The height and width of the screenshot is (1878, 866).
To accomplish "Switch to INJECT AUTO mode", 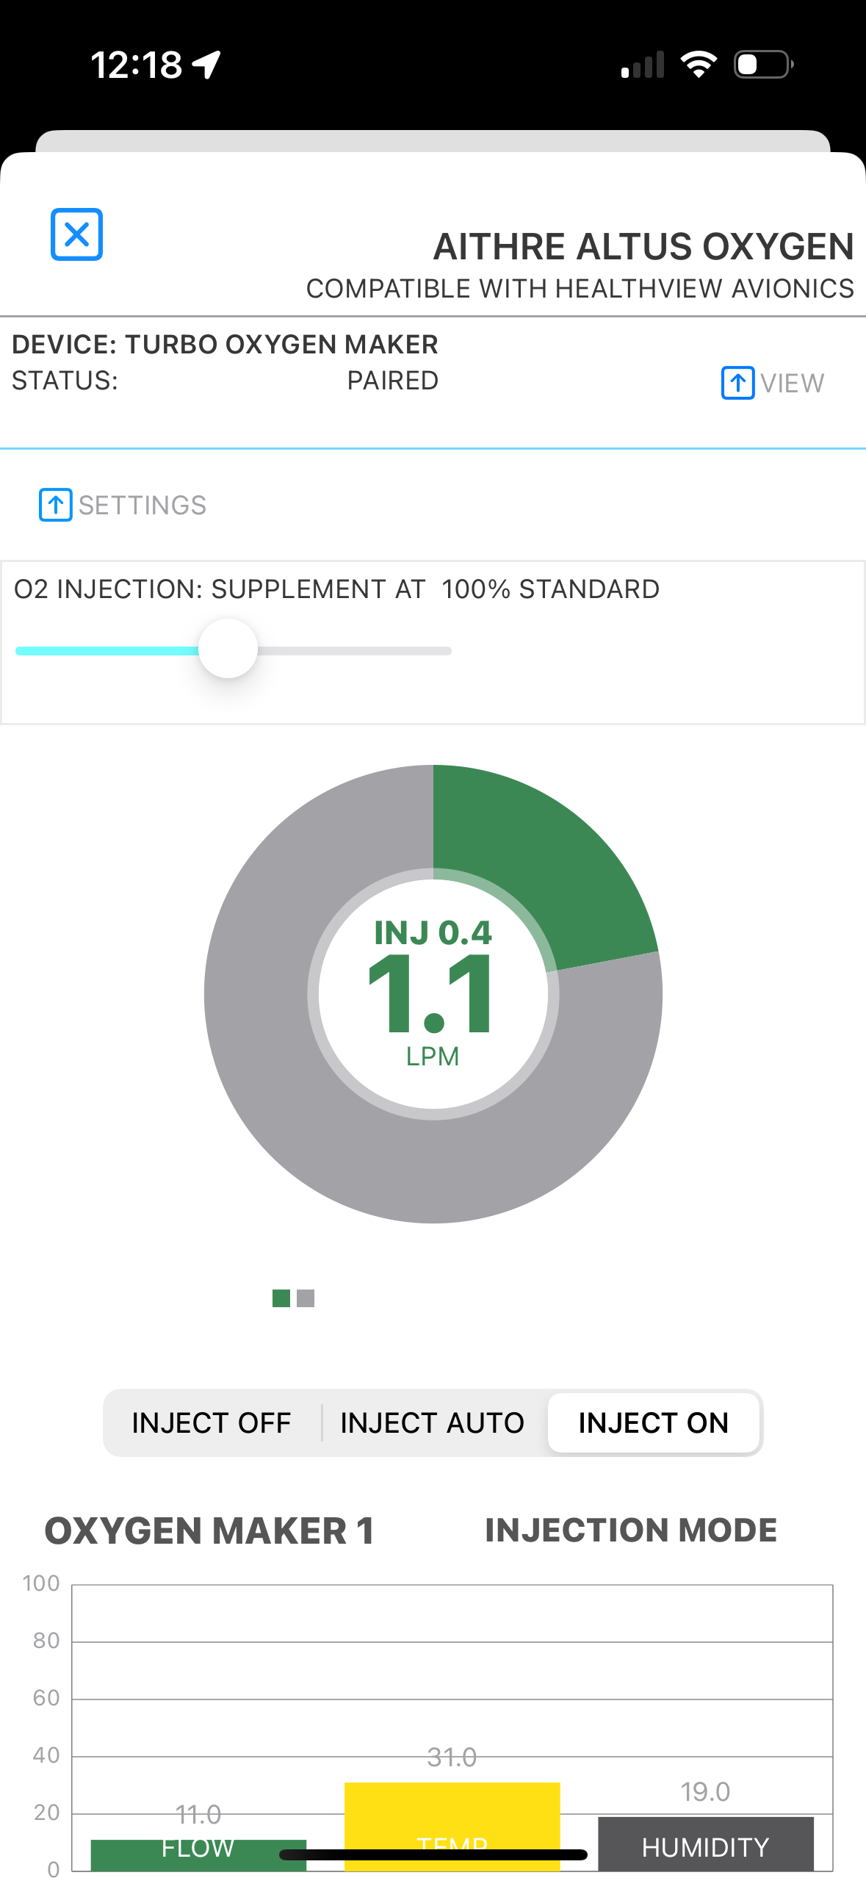I will click(432, 1423).
